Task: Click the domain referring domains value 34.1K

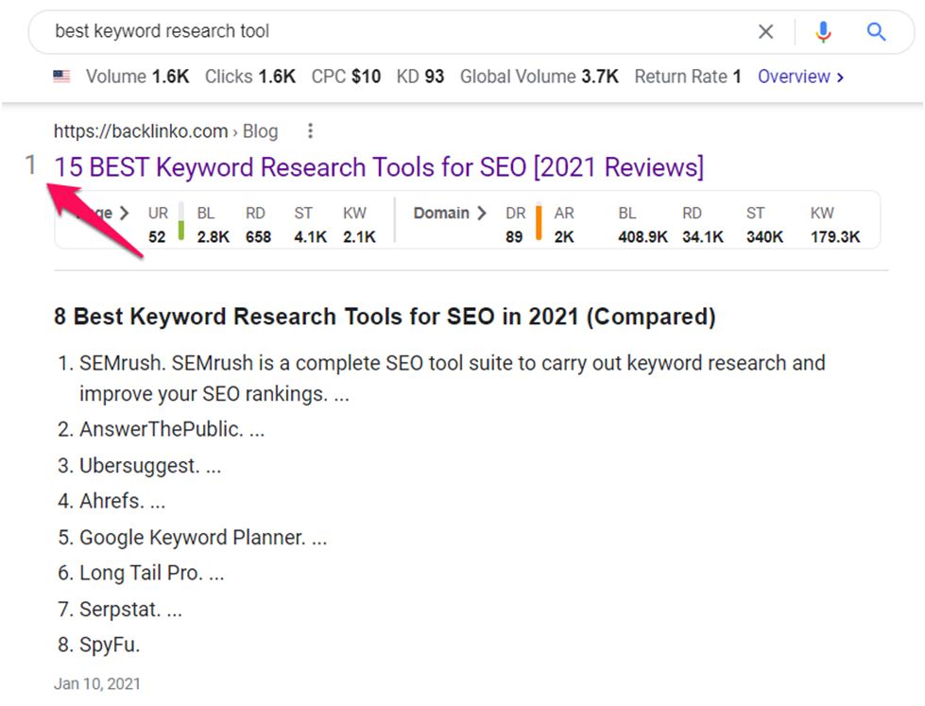Action: [x=703, y=236]
